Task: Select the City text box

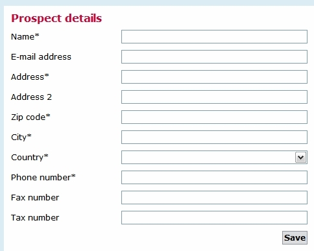Action: [214, 137]
